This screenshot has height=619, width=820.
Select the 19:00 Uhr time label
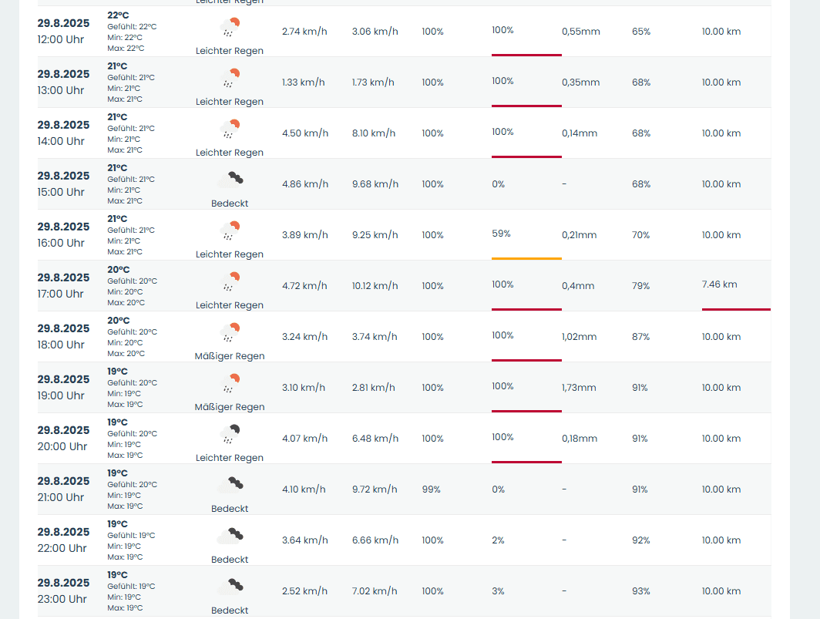(61, 395)
